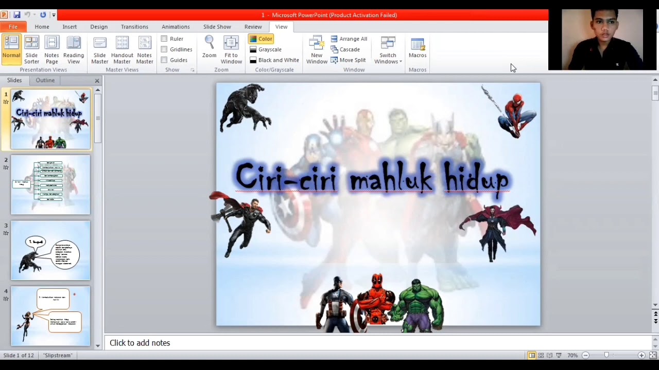Image resolution: width=659 pixels, height=370 pixels.
Task: Save the presentation from quick access toolbar
Action: pos(16,15)
